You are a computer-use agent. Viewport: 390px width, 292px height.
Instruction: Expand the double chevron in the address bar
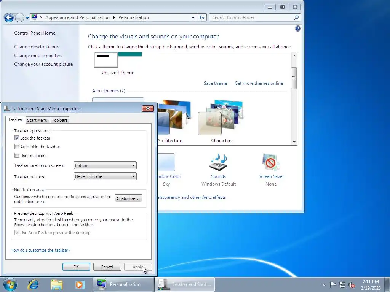pyautogui.click(x=41, y=17)
